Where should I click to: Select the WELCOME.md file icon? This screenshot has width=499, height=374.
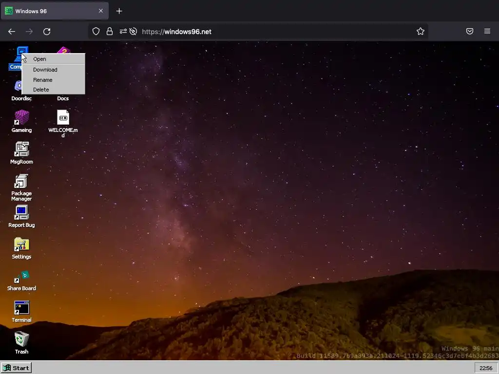pyautogui.click(x=63, y=123)
